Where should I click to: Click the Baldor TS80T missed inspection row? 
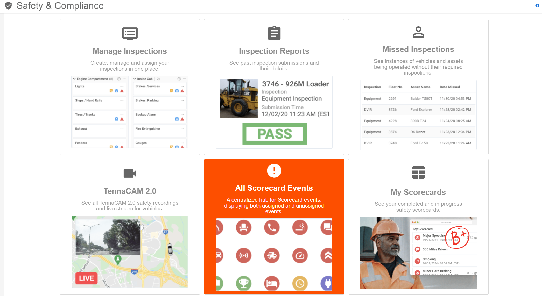coord(418,99)
